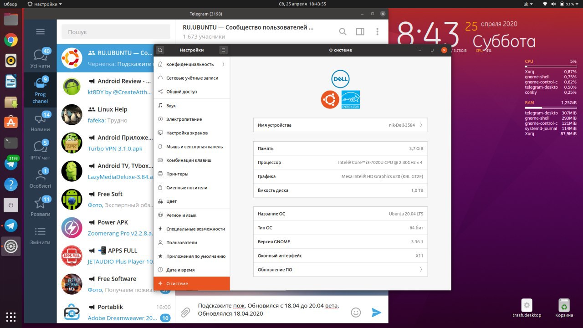
Task: Select Новини folder in Telegram
Action: click(40, 122)
